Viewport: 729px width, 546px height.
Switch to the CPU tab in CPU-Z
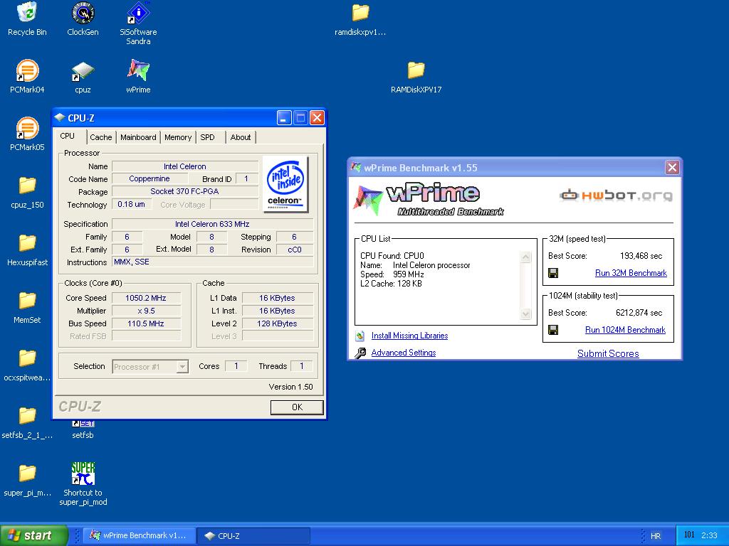click(x=68, y=136)
